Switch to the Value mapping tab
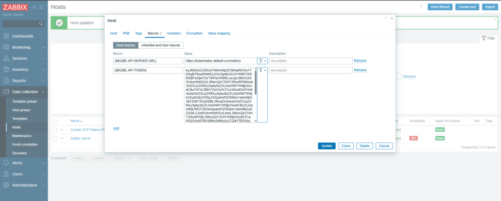Image resolution: width=501 pixels, height=201 pixels. coord(219,33)
